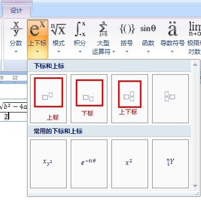This screenshot has width=201, height=200.
Task: Insert the x squared preset
Action: [130, 164]
